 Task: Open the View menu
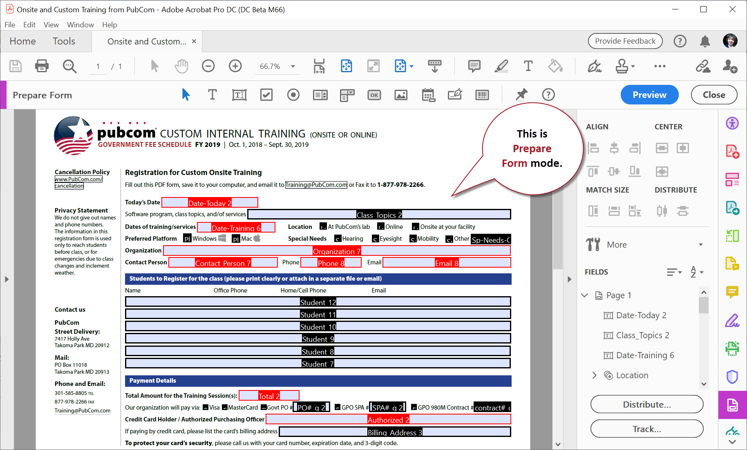[x=51, y=24]
